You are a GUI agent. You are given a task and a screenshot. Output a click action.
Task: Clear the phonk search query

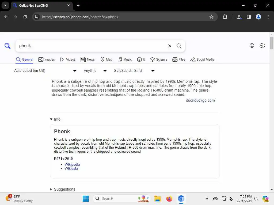pos(170,46)
